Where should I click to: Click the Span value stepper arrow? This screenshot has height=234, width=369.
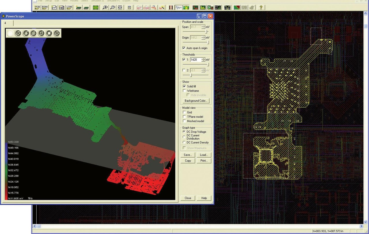pyautogui.click(x=204, y=27)
